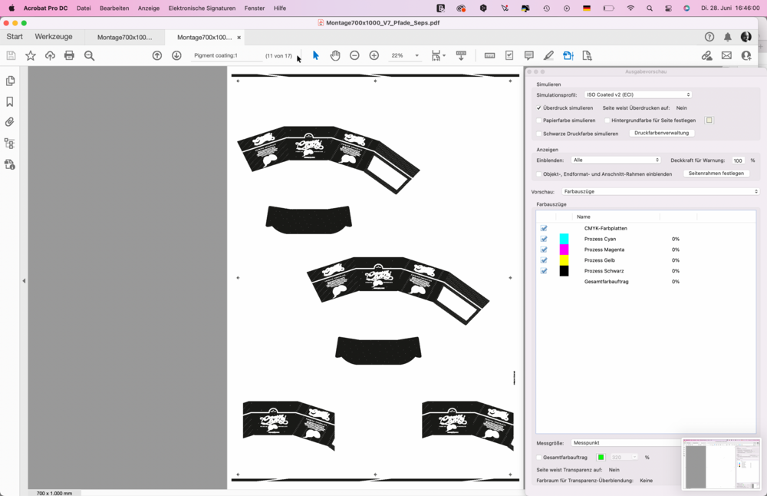
Task: Open the comment speech bubble tool
Action: (x=528, y=56)
